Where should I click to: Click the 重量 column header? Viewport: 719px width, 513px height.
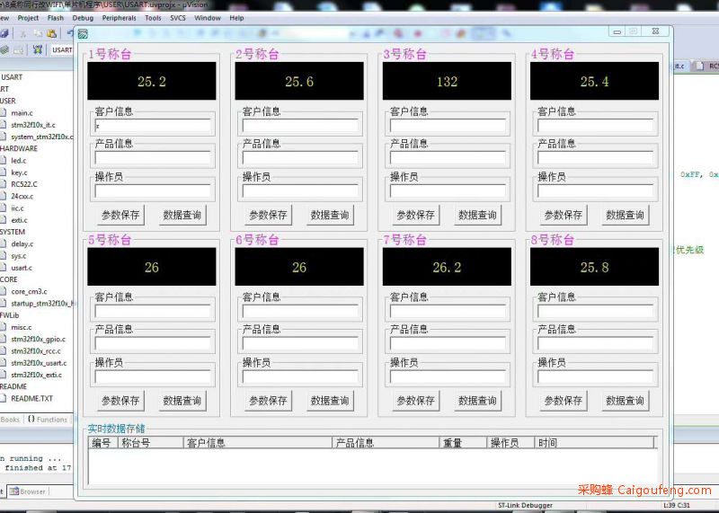pyautogui.click(x=463, y=443)
